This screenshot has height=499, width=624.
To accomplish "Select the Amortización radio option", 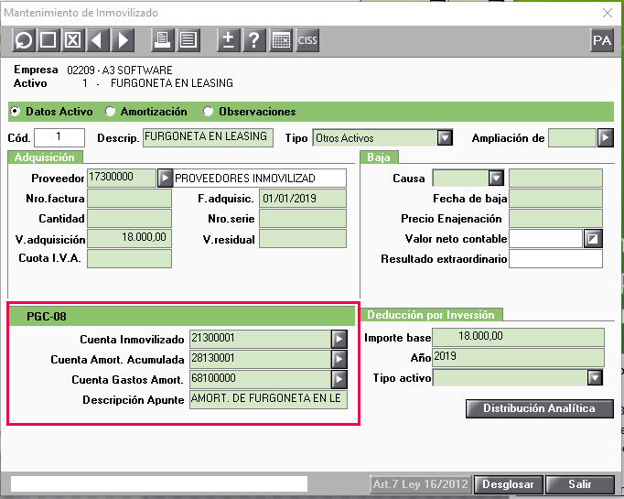I will pyautogui.click(x=110, y=112).
